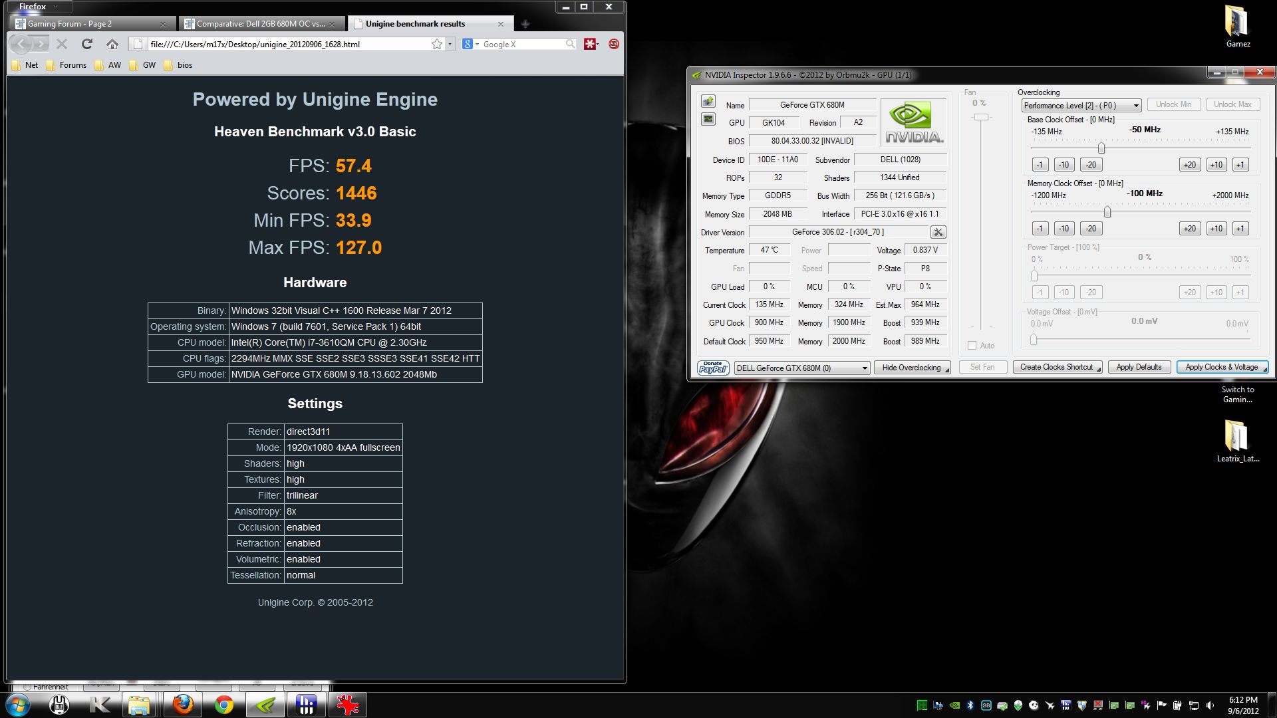1277x718 pixels.
Task: Open the Forums bookmarks folder
Action: 66,65
